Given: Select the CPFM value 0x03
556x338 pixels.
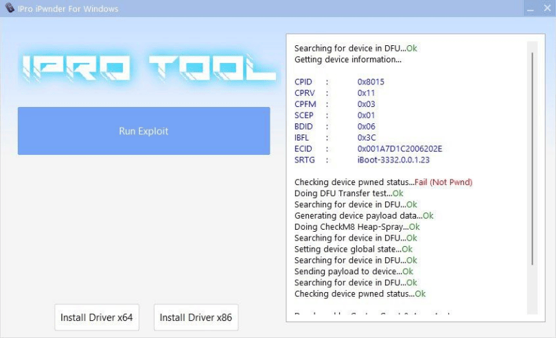Looking at the screenshot, I should (x=366, y=104).
